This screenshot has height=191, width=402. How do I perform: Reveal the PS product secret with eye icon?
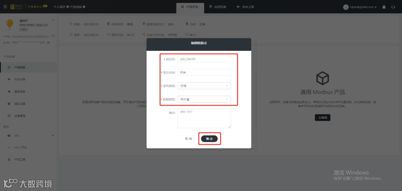tap(48, 42)
